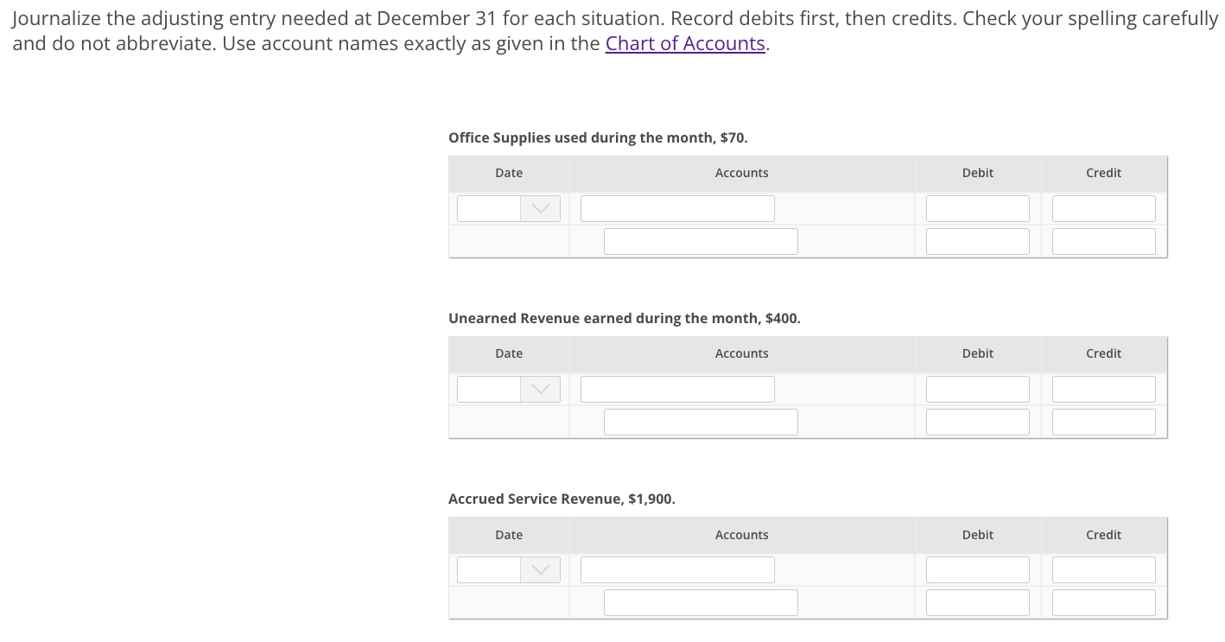Open the Date dropdown for Unearned Revenue entry

tap(541, 389)
